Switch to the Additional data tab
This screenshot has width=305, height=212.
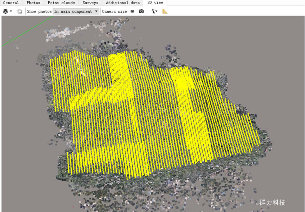click(123, 3)
